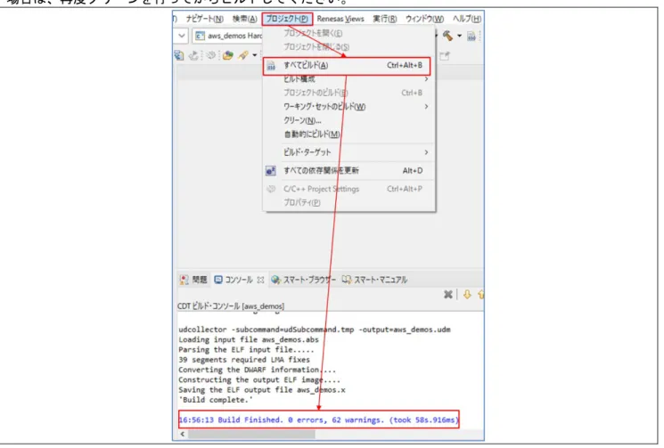The height and width of the screenshot is (448, 664).
Task: Click the search flashlight toolbar icon
Action: (x=243, y=55)
